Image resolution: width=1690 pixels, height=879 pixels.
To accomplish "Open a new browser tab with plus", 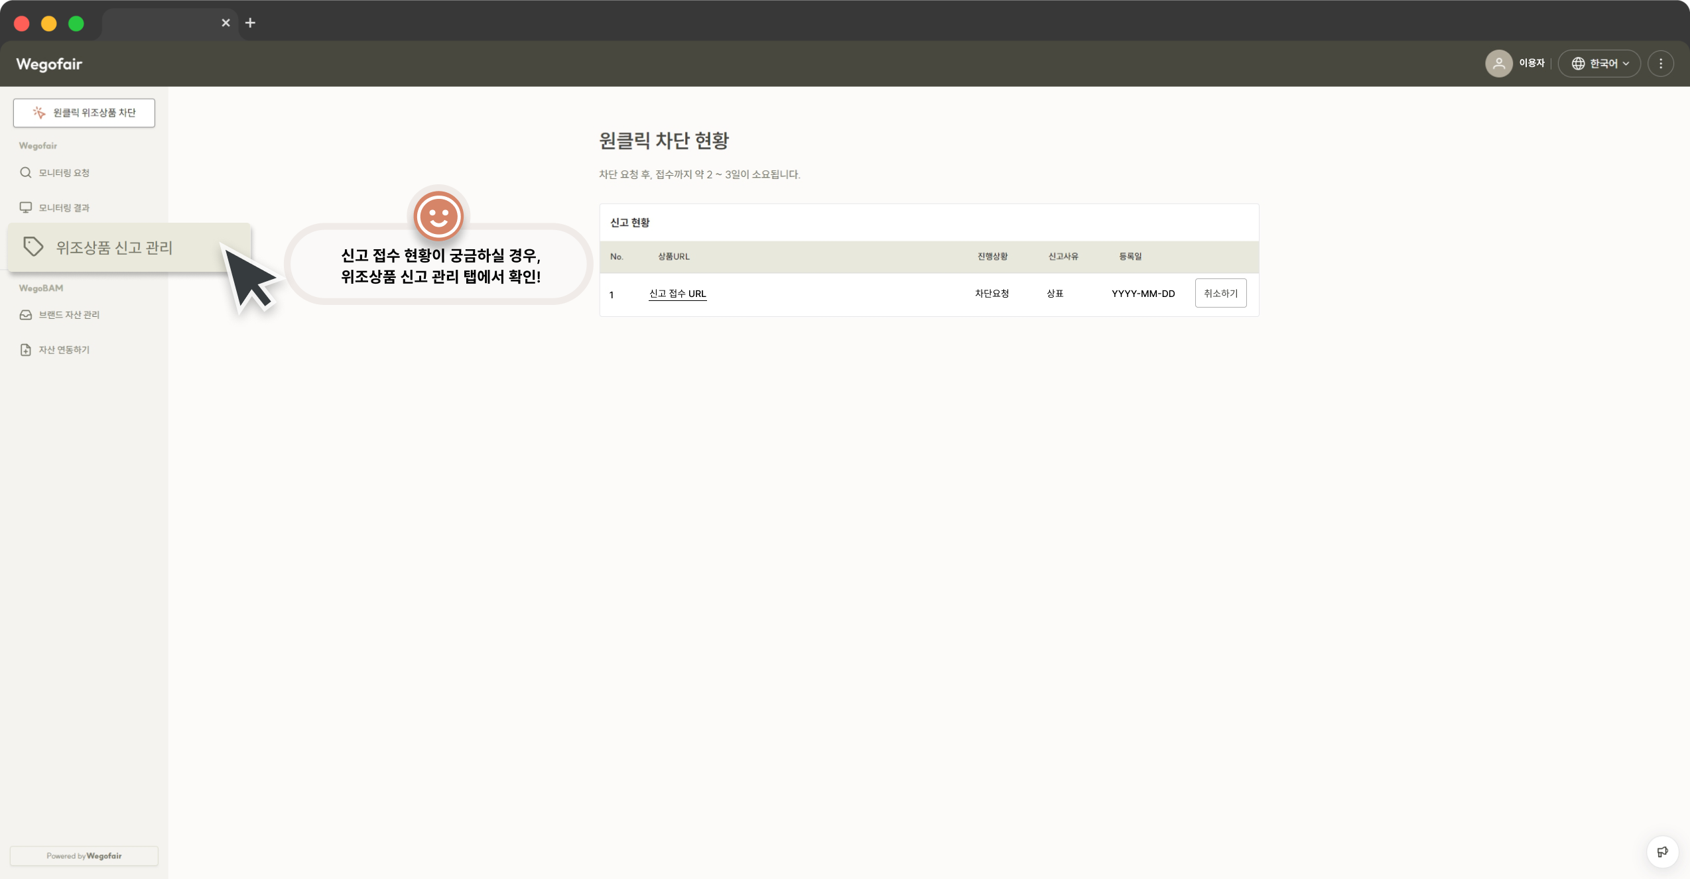I will [250, 23].
